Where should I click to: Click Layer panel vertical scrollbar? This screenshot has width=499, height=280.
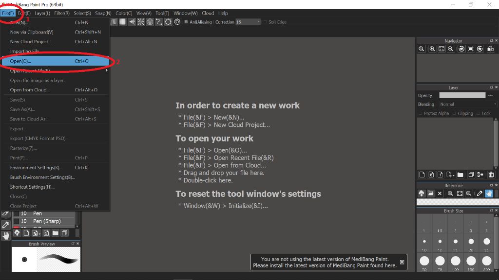(x=496, y=143)
